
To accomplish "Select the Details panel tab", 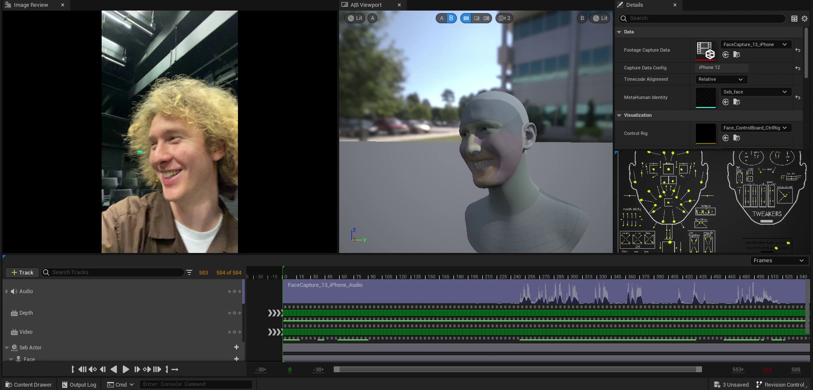I will 634,5.
